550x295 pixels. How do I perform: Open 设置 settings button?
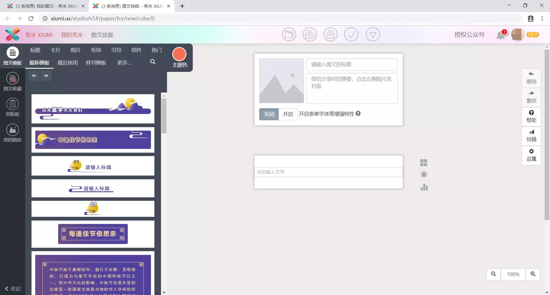tap(531, 155)
